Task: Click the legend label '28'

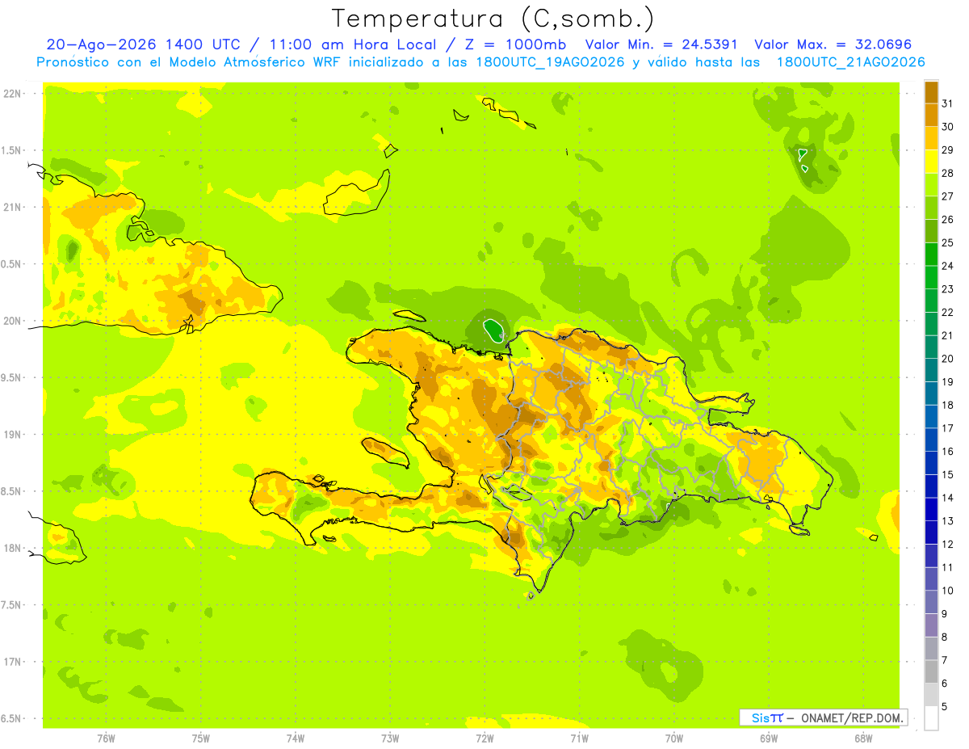Action: (x=947, y=173)
